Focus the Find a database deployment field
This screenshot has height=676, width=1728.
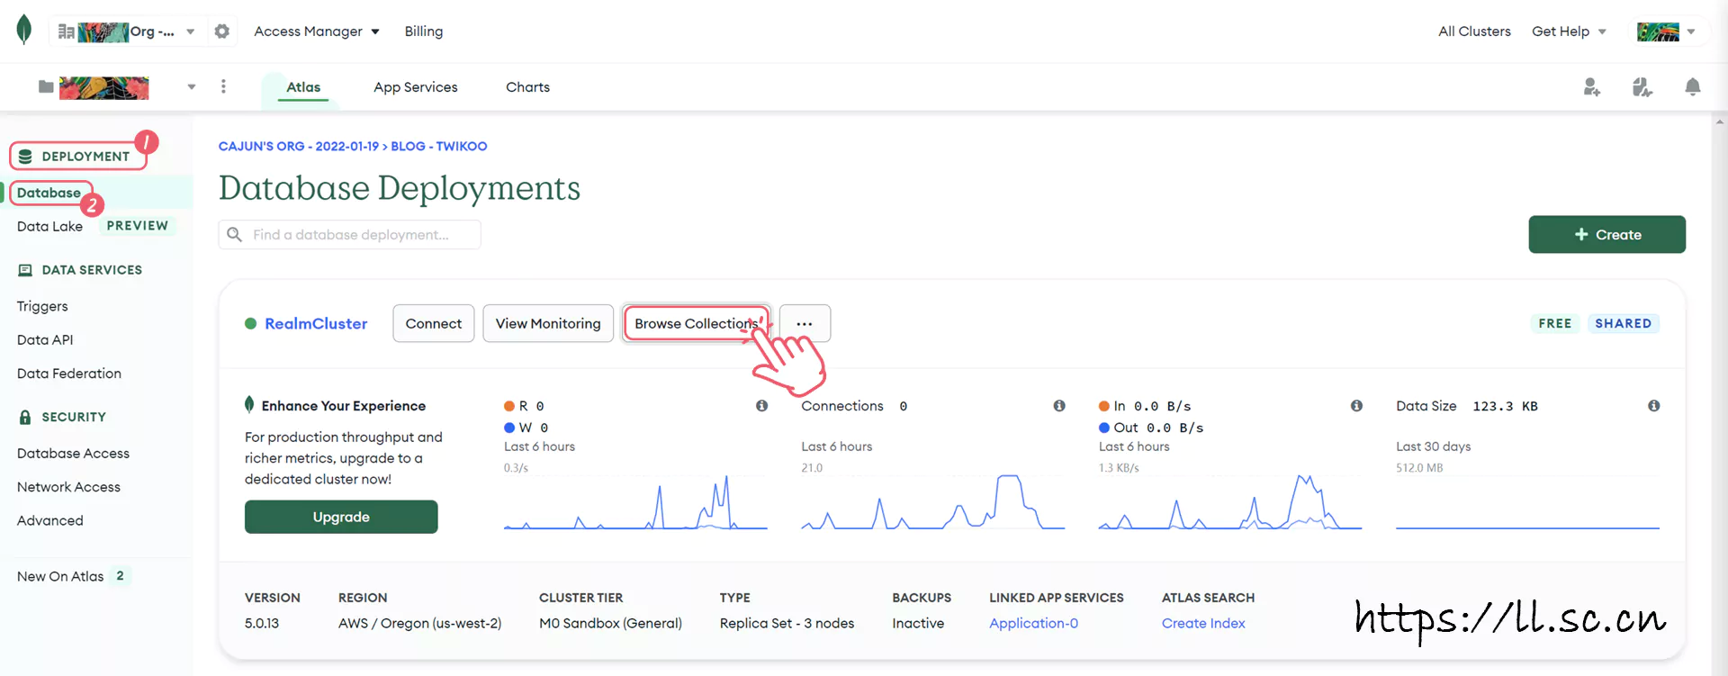tap(349, 234)
